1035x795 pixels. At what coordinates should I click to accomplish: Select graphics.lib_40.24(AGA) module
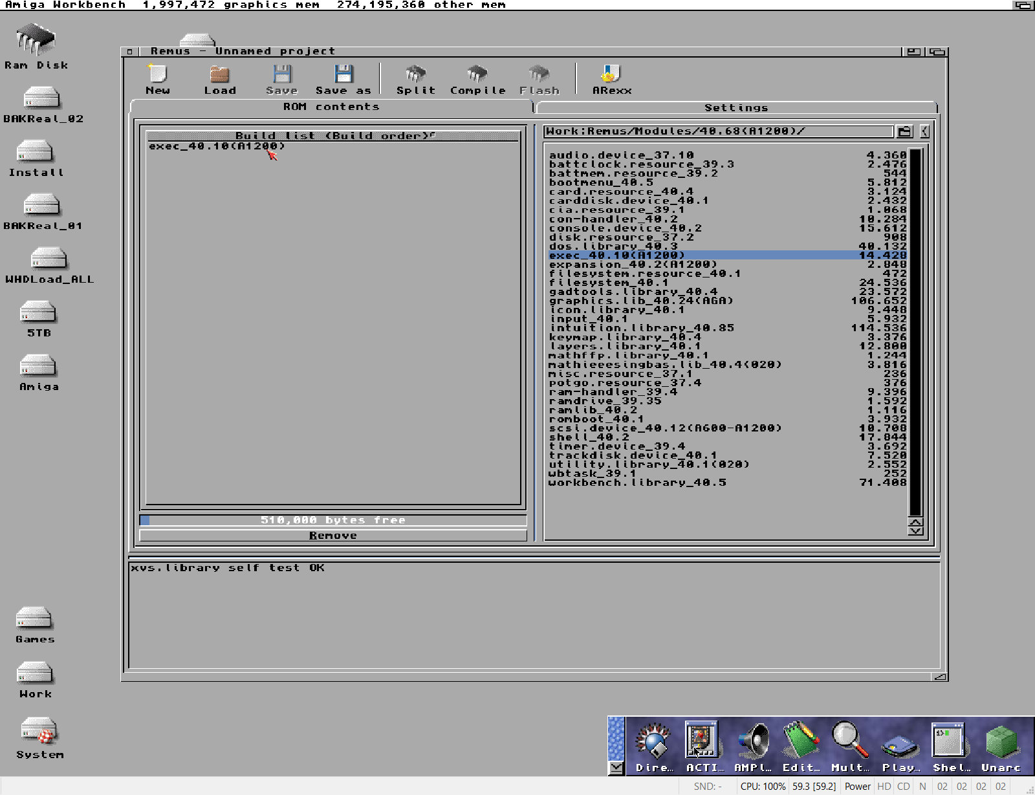(x=728, y=301)
